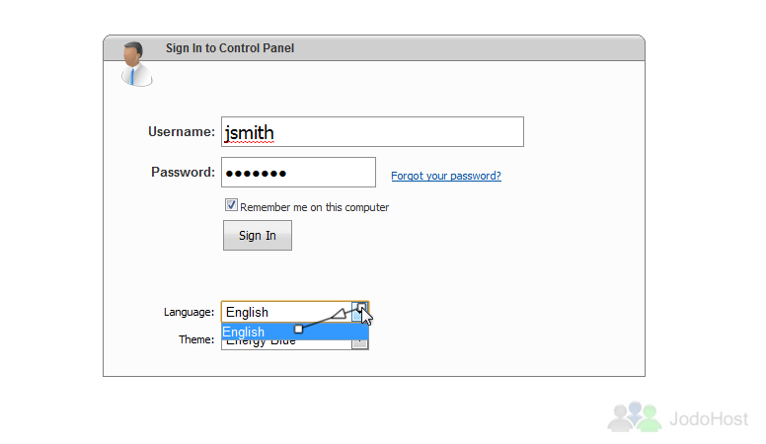Click the 'Remember me on this computer' label

pyautogui.click(x=314, y=207)
